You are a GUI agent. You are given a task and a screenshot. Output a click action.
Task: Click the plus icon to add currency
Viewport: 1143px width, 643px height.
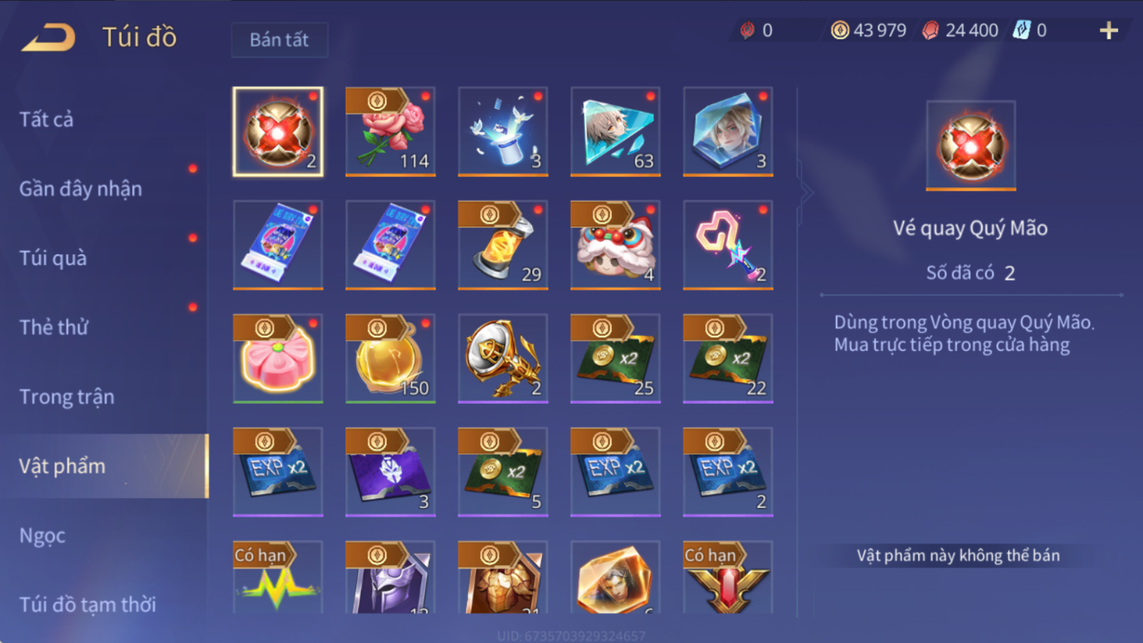point(1108,30)
